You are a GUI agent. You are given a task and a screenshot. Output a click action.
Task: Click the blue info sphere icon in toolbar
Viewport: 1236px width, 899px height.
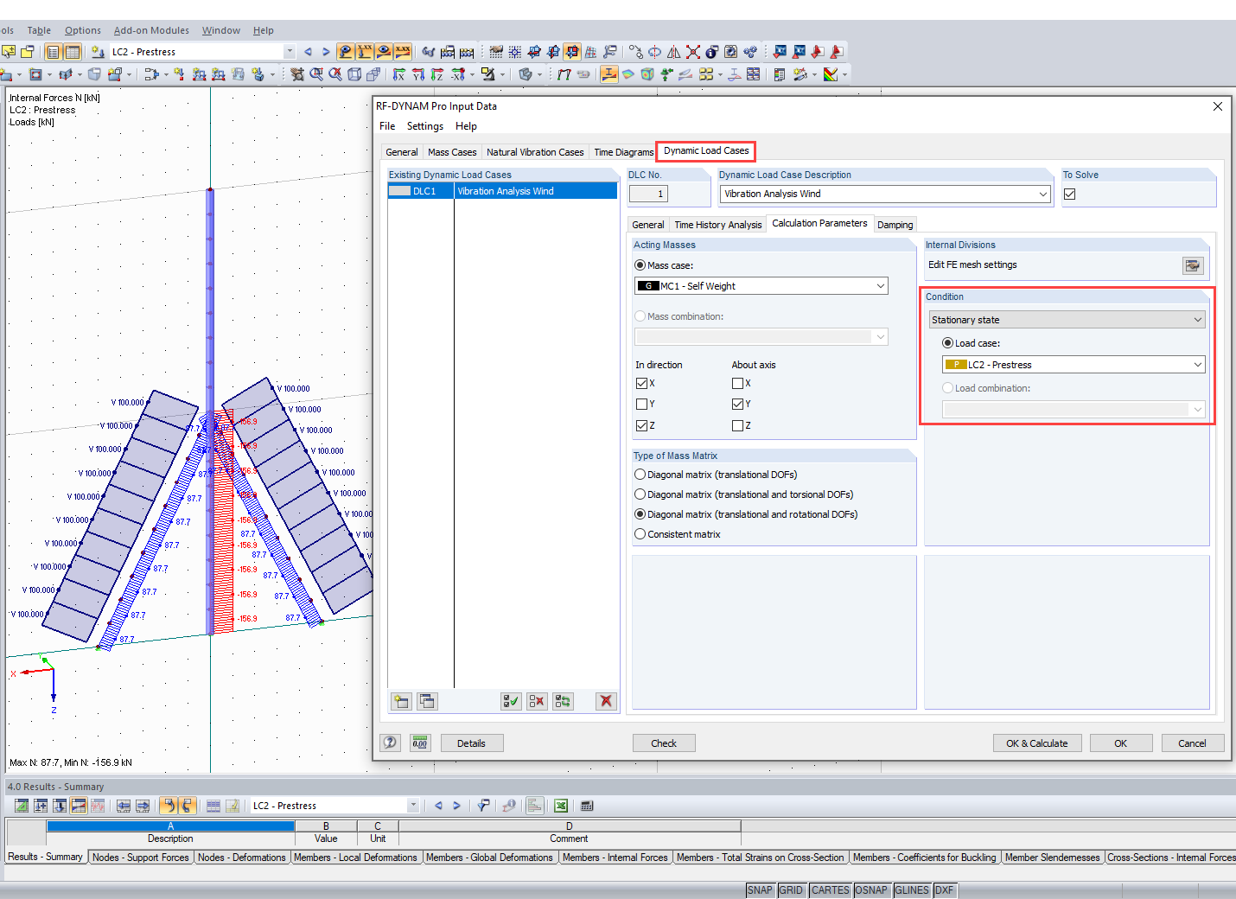click(711, 52)
